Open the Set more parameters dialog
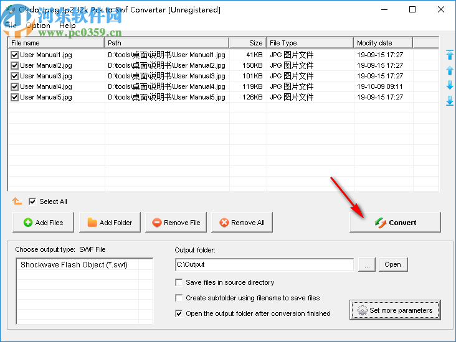 [x=395, y=310]
